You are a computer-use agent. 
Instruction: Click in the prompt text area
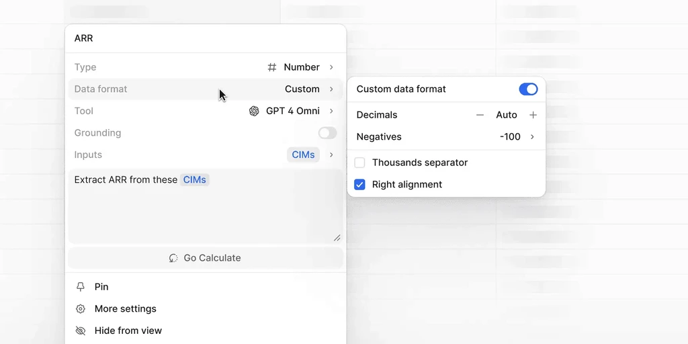pyautogui.click(x=206, y=206)
